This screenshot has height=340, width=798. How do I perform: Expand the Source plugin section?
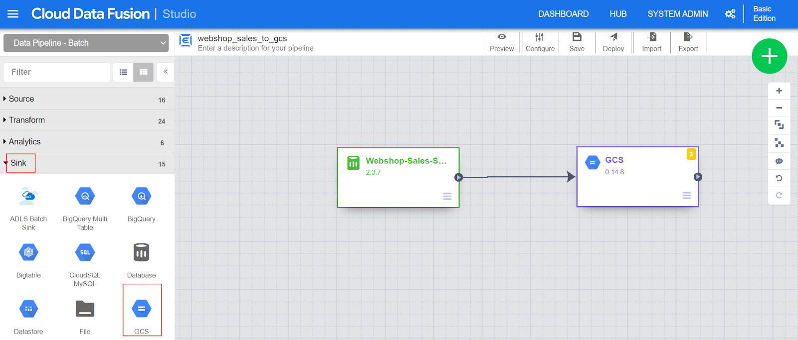[x=87, y=99]
